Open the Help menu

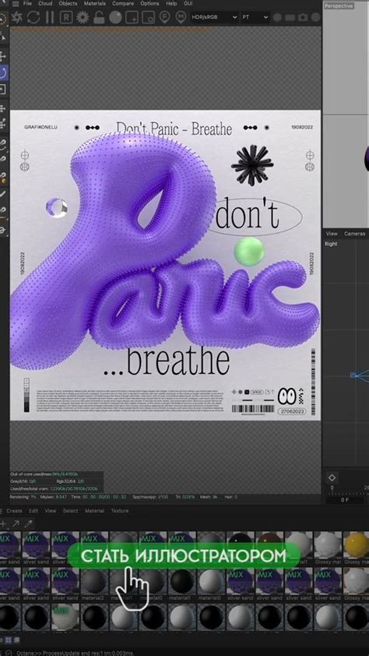click(171, 3)
